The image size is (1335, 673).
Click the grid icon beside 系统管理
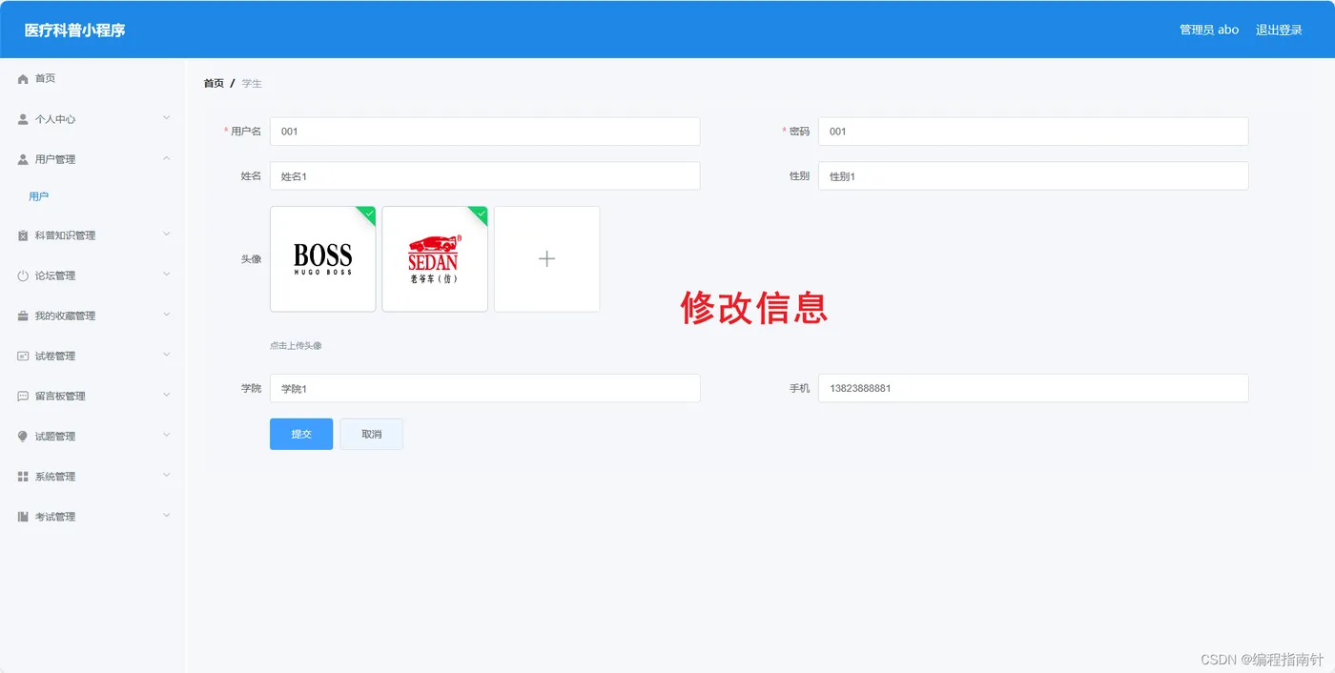pyautogui.click(x=23, y=477)
